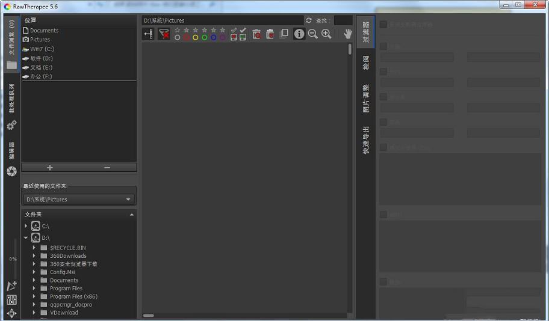Expand the Program Files folder node
Image resolution: width=549 pixels, height=321 pixels.
tap(34, 289)
